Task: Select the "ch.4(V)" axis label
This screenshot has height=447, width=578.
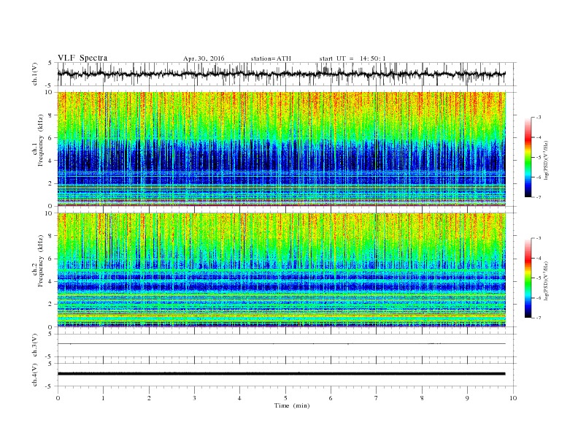Action: 35,375
